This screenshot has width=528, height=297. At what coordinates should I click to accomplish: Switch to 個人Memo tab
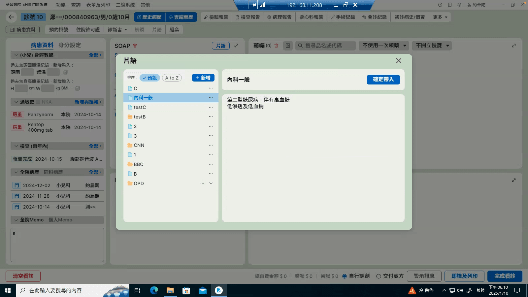click(60, 220)
